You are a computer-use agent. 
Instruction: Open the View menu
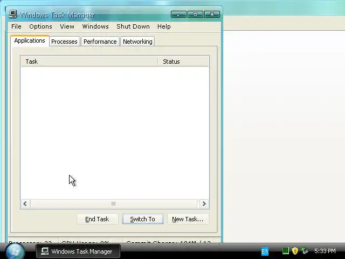click(x=67, y=26)
